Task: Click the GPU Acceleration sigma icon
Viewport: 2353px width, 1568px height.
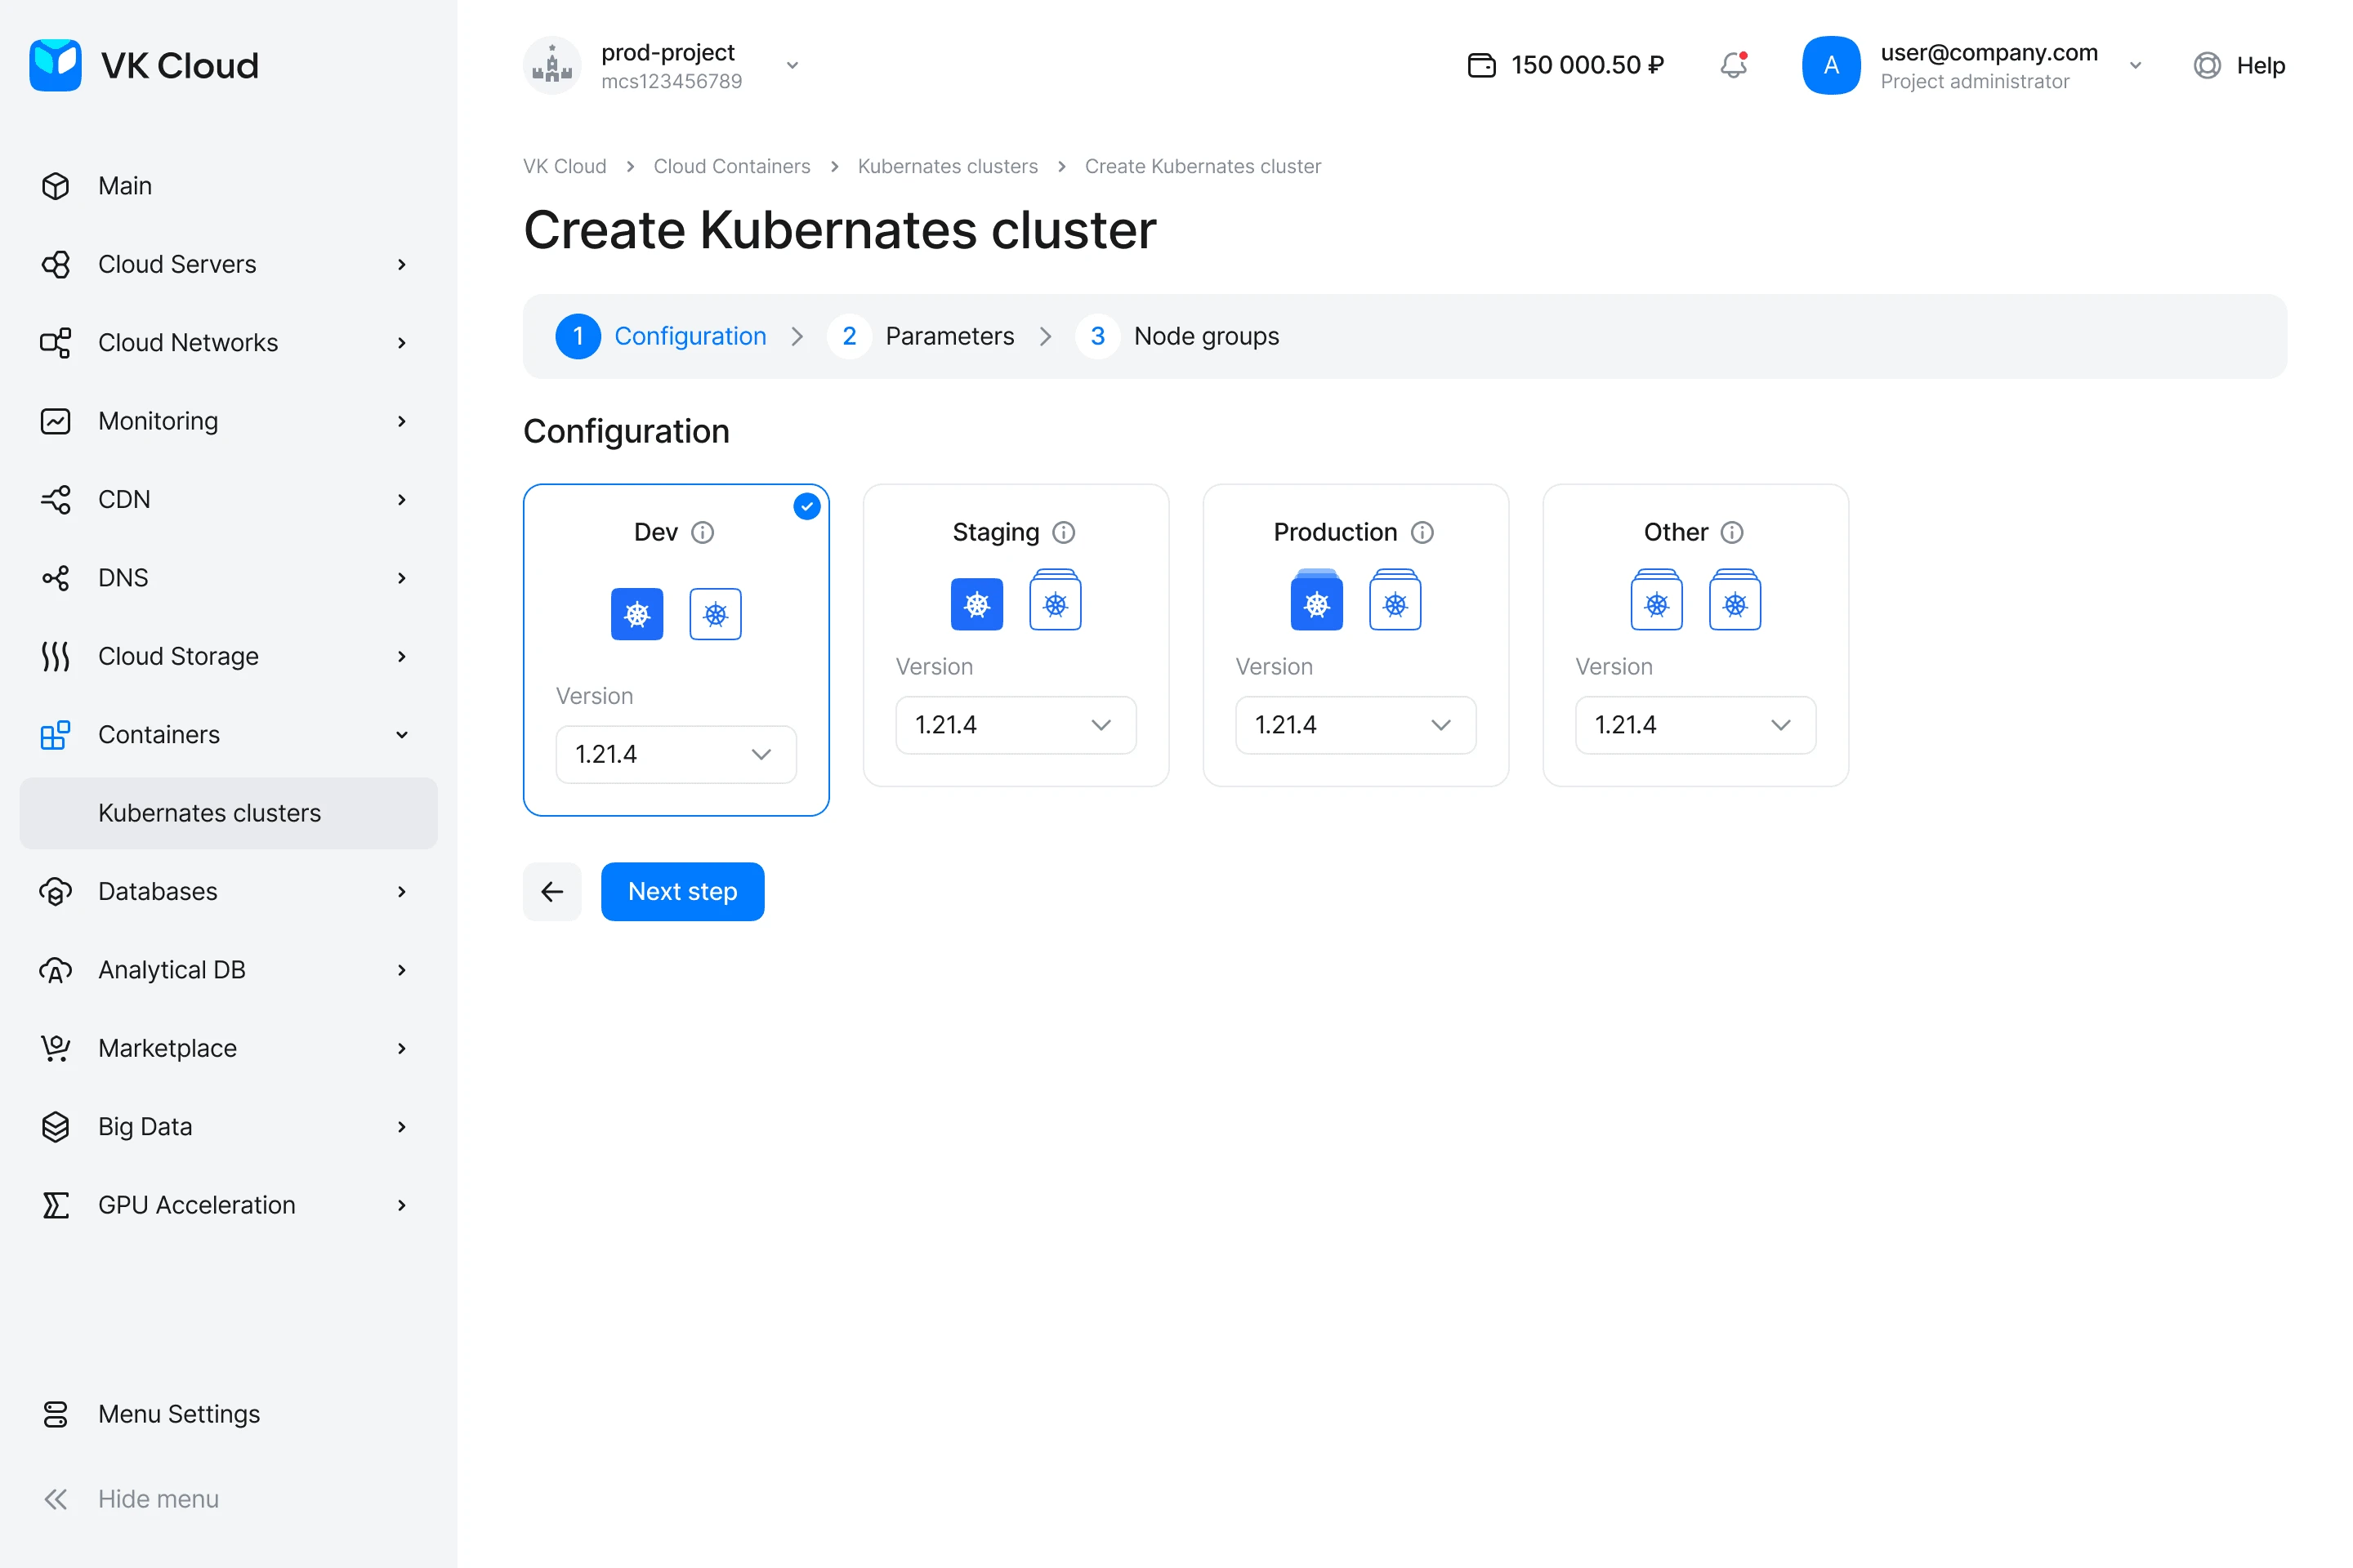Action: [55, 1205]
